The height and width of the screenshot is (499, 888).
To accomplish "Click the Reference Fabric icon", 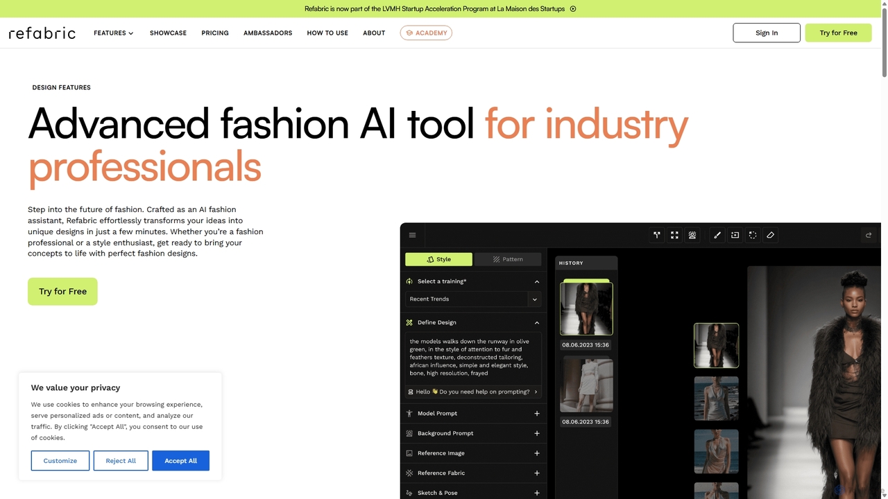I will pos(409,473).
